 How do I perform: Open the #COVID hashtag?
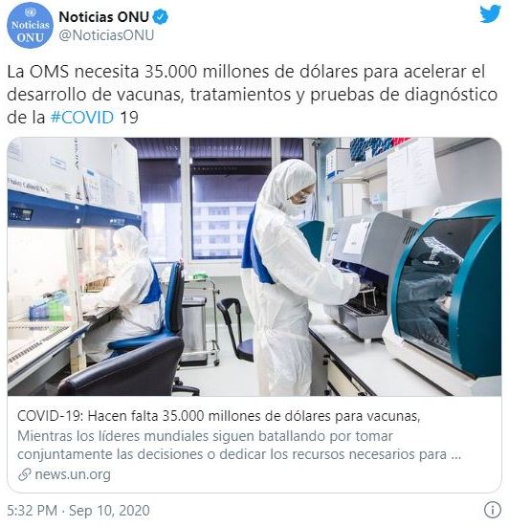pos(82,118)
